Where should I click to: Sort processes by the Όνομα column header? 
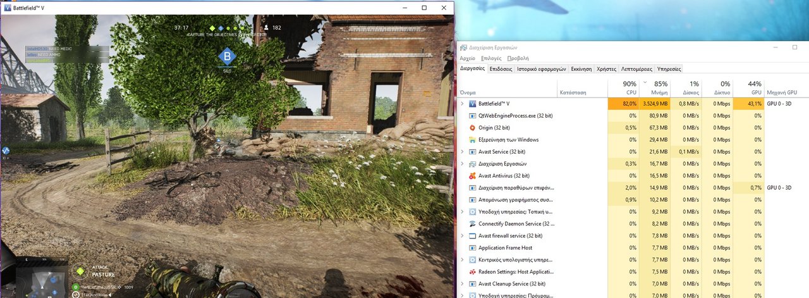point(507,89)
